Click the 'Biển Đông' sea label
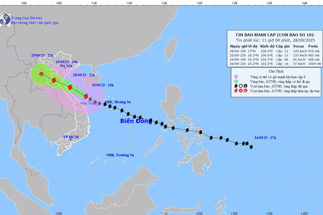 [136, 121]
